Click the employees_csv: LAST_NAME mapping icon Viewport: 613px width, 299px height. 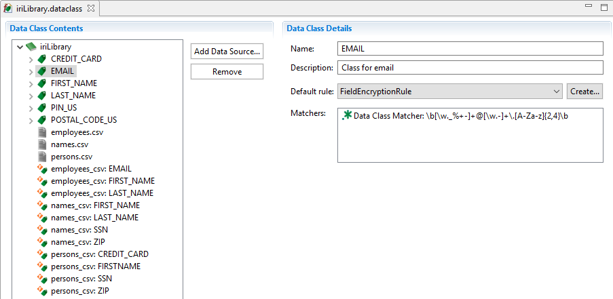[42, 193]
